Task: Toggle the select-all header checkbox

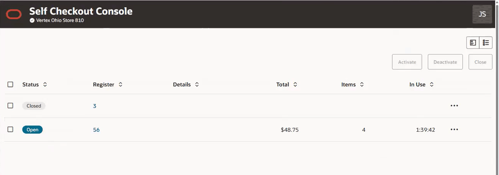Action: 11,84
